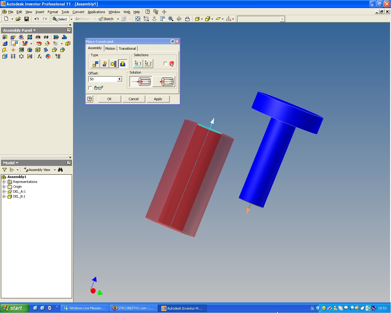Cancel the Place Constraint dialog

pos(133,99)
